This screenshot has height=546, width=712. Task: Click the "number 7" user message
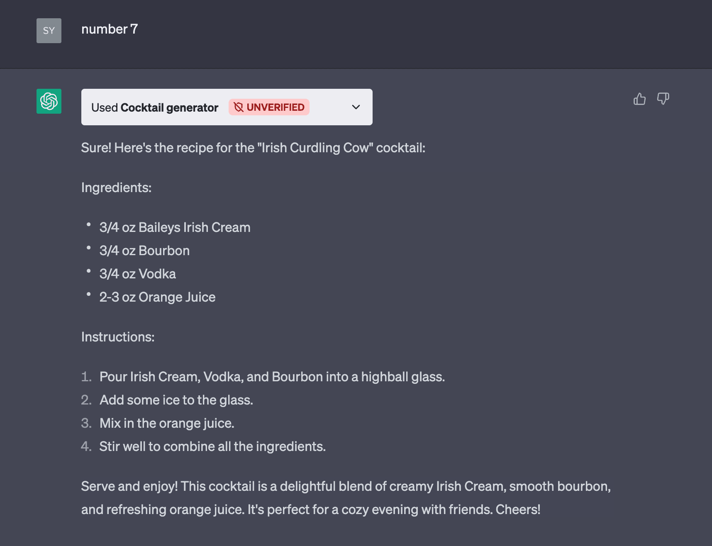tap(110, 29)
